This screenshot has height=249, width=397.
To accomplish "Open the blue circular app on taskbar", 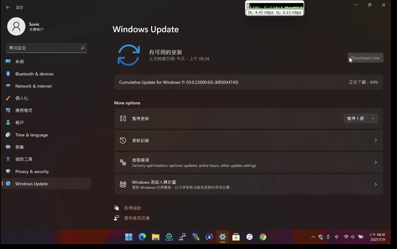I will click(209, 237).
